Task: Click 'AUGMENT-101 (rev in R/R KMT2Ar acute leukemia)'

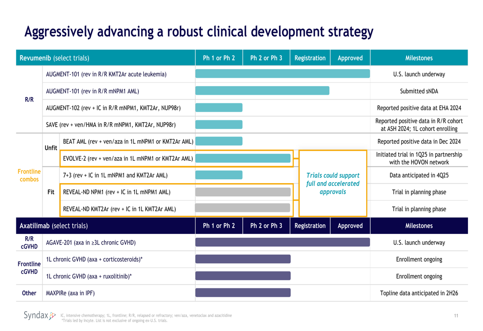Action: click(x=106, y=74)
